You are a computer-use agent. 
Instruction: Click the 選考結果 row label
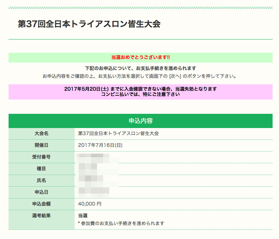click(x=41, y=216)
